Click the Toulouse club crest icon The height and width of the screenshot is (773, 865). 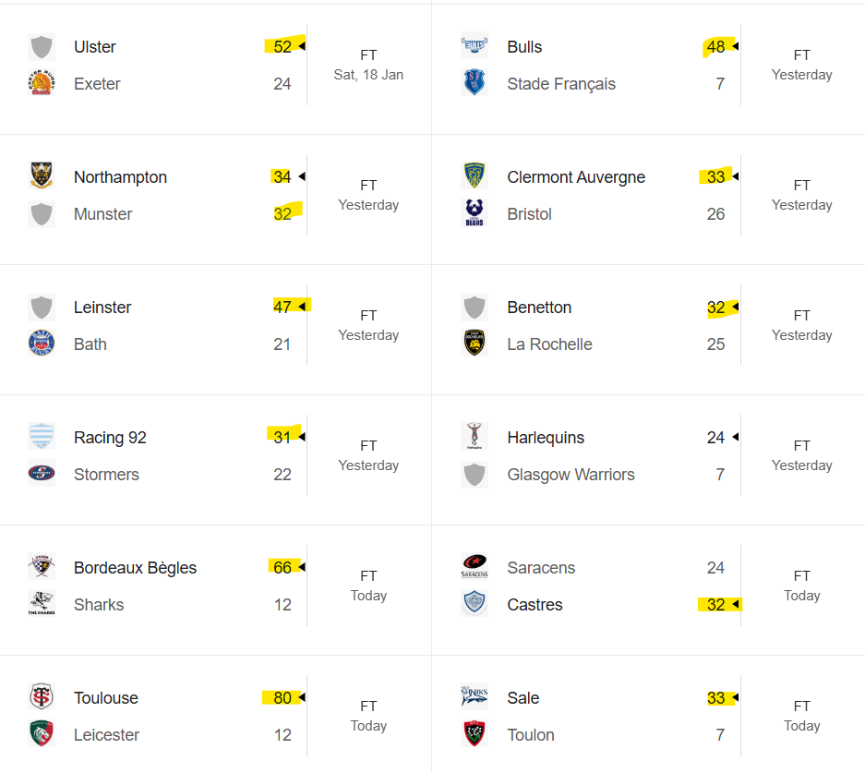pyautogui.click(x=42, y=697)
